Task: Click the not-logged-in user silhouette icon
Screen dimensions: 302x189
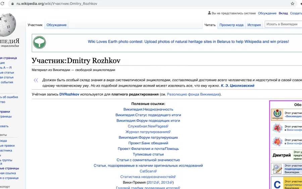Action: 209,13
